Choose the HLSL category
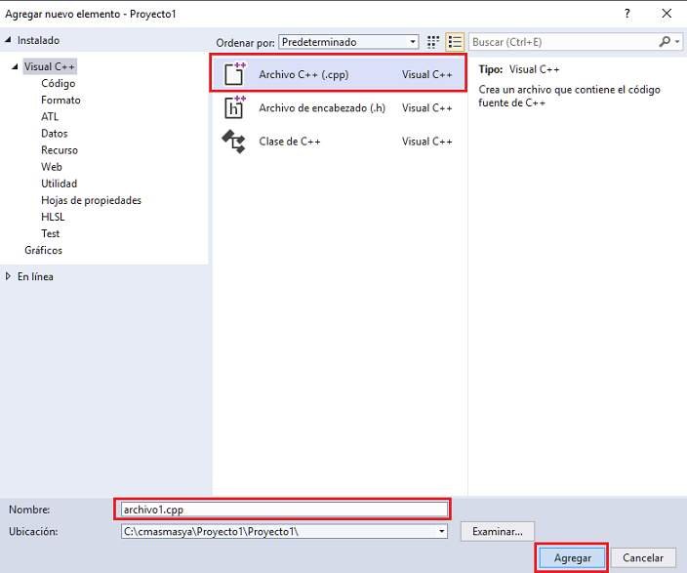 (x=53, y=217)
